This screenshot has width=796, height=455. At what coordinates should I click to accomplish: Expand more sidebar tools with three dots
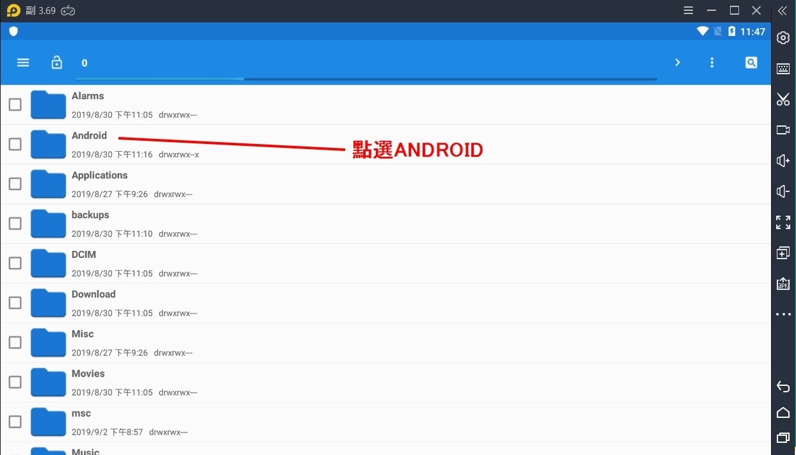(x=783, y=314)
